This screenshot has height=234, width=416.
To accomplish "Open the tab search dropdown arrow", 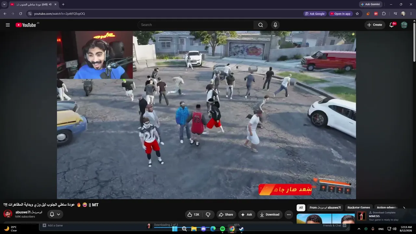I will pos(4,4).
